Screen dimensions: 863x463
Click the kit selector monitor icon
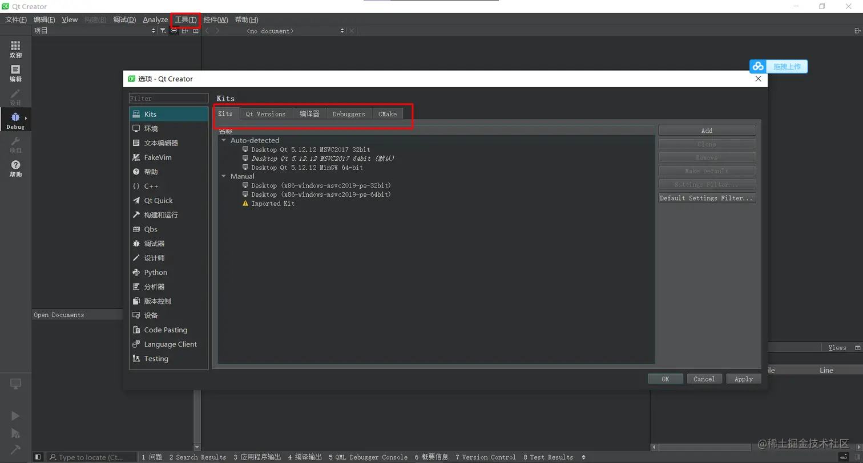15,384
